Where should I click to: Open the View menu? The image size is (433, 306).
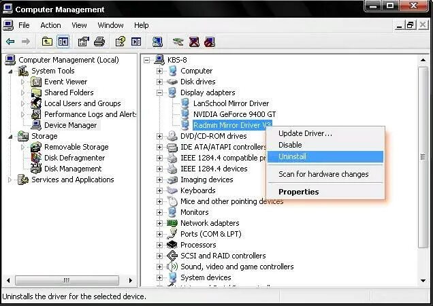tap(79, 25)
